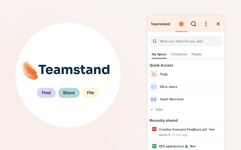Open Sarah Silverman contact
The image size is (241, 150).
186,99
